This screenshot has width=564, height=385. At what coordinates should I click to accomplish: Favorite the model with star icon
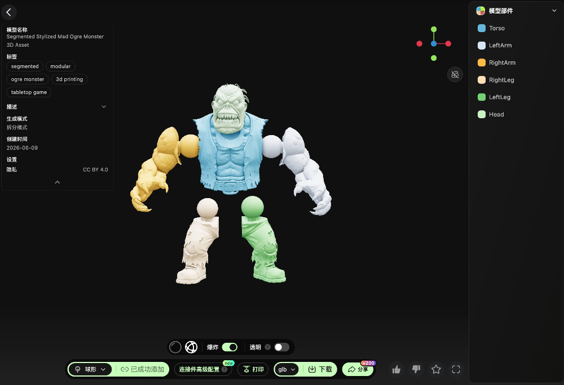point(436,369)
